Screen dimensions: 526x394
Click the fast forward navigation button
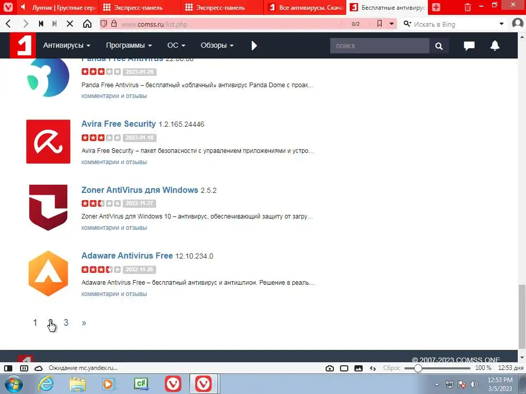point(54,24)
